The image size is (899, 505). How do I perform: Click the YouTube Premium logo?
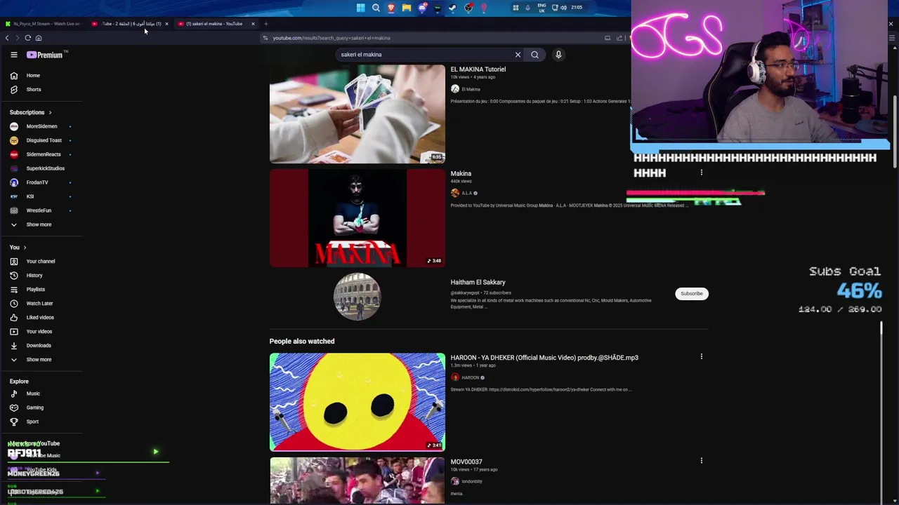[46, 55]
